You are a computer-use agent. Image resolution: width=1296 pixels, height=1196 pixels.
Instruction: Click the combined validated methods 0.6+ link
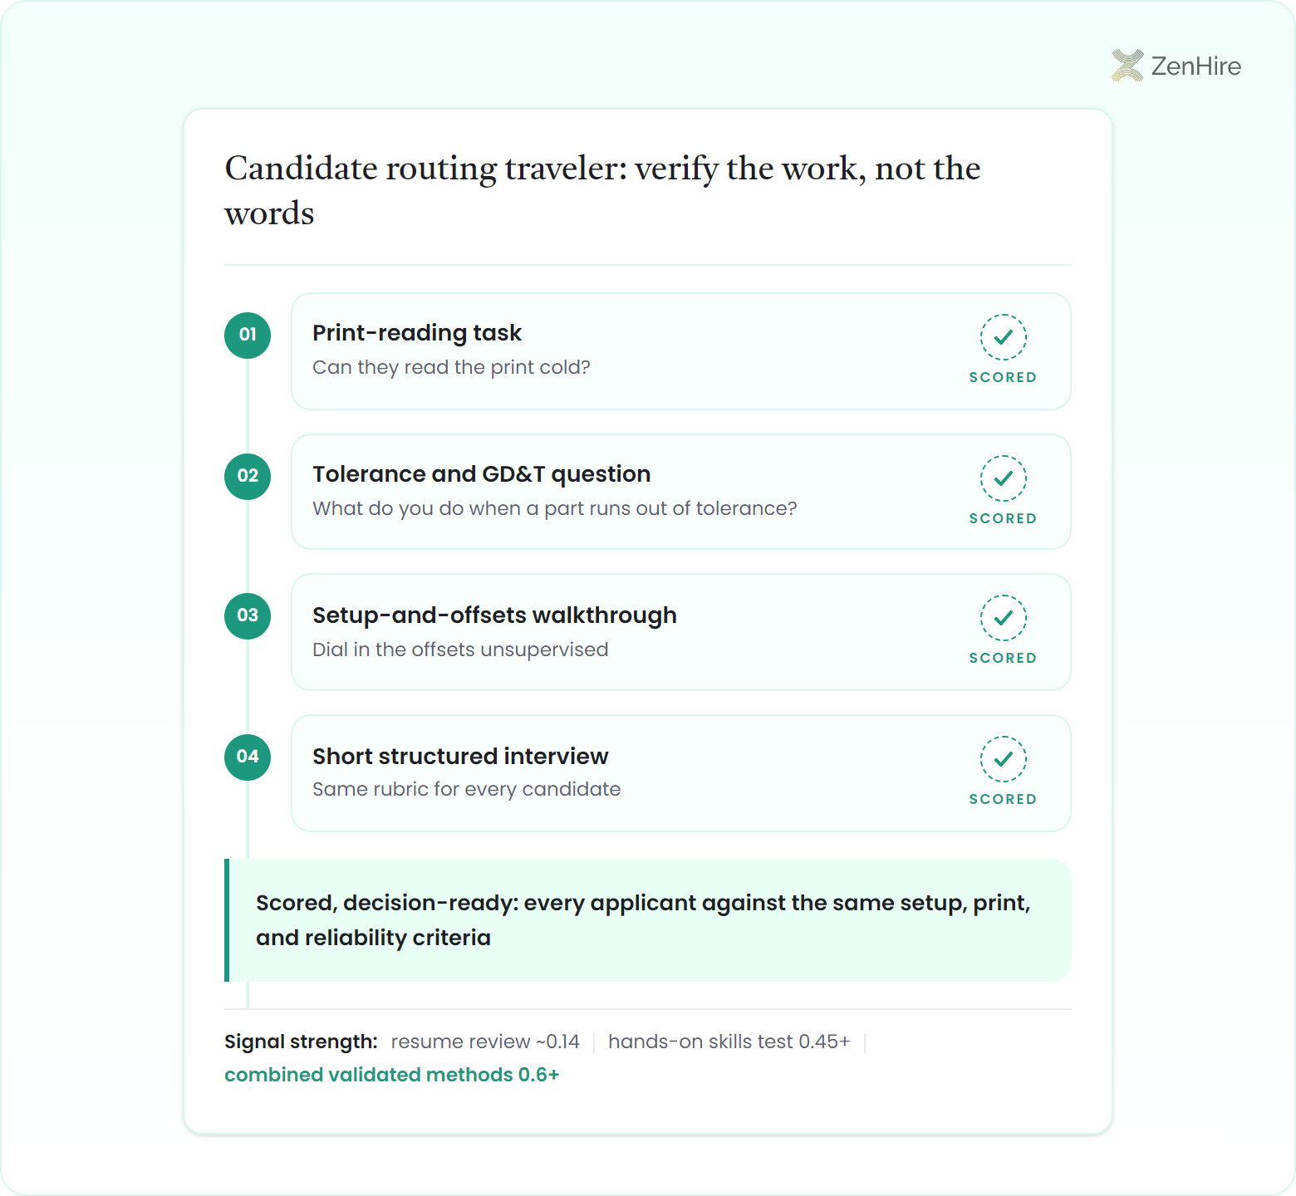click(x=392, y=1075)
